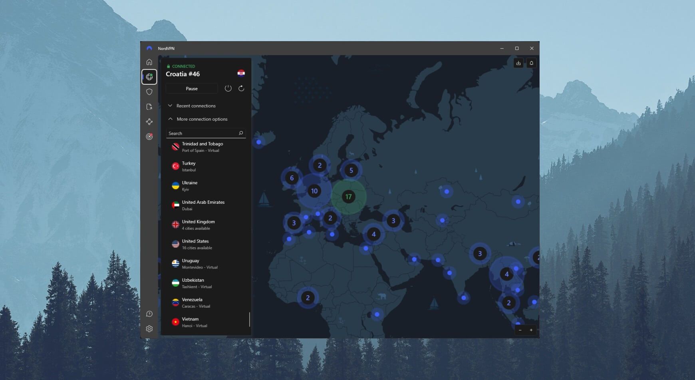Zoom in map with plus button
Screen dimensions: 695x380
[x=531, y=330]
